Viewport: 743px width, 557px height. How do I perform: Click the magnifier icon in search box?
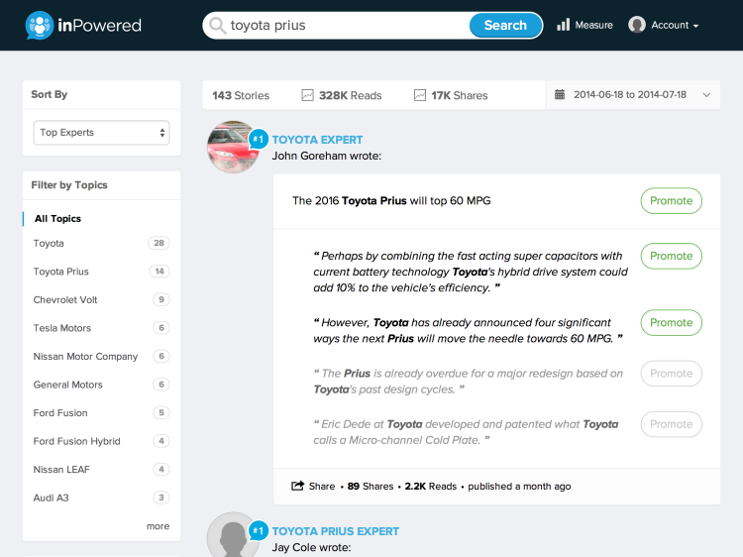tap(218, 25)
